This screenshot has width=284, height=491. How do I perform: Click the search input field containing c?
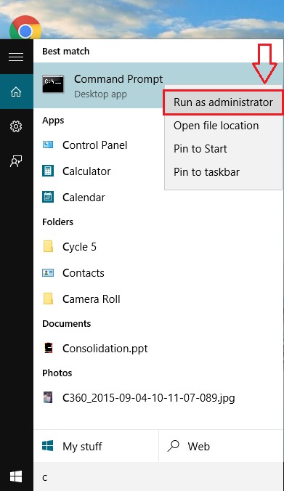[x=158, y=477]
